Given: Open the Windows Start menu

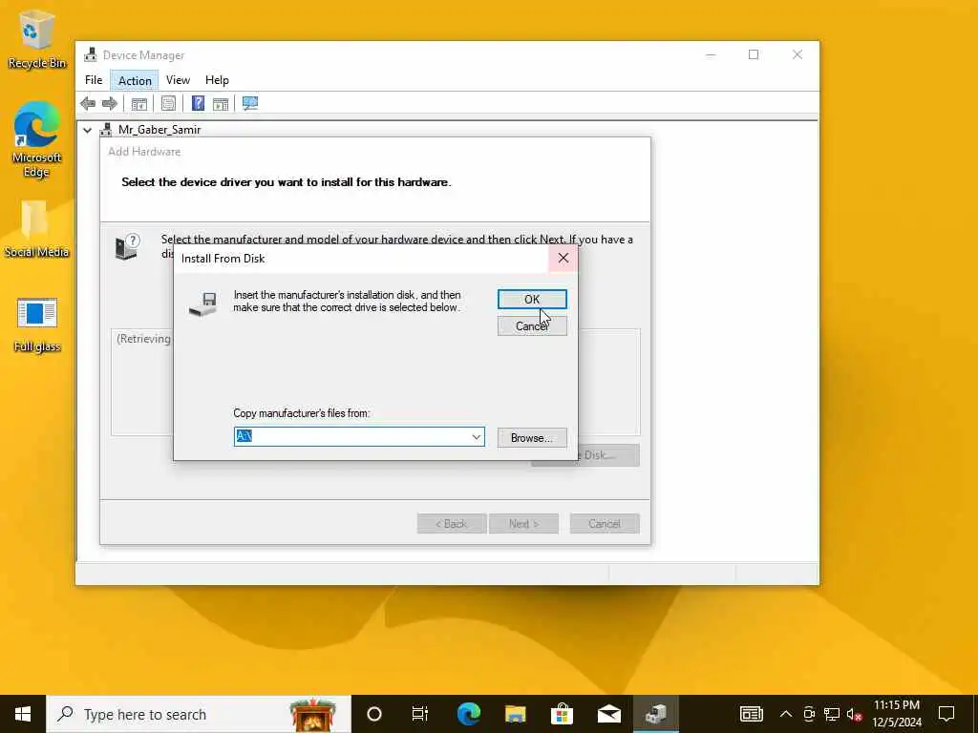Looking at the screenshot, I should click(x=23, y=714).
